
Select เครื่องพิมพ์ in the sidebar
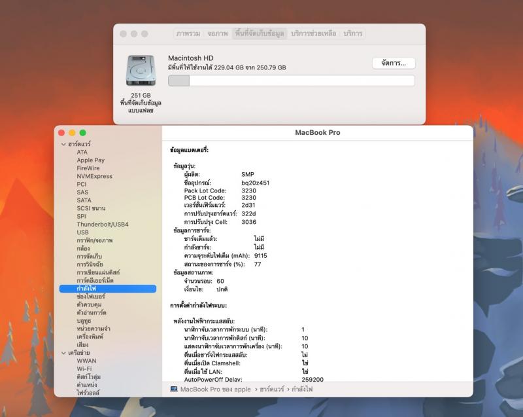click(x=90, y=337)
